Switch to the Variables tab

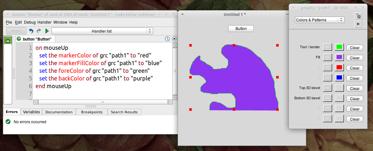click(31, 112)
